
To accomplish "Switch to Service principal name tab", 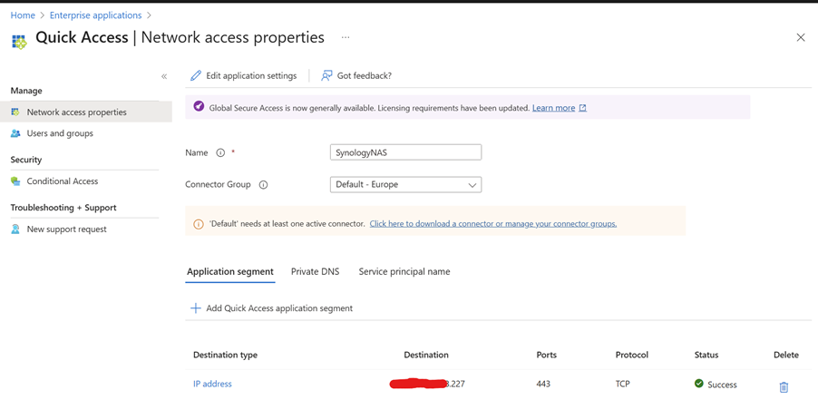I will (x=404, y=271).
